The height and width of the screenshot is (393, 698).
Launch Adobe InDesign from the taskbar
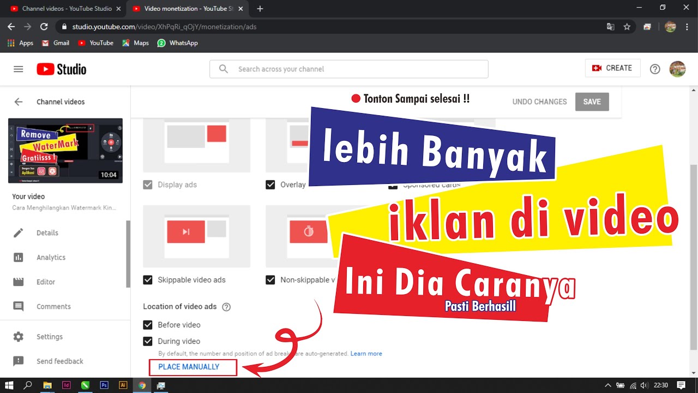(67, 385)
